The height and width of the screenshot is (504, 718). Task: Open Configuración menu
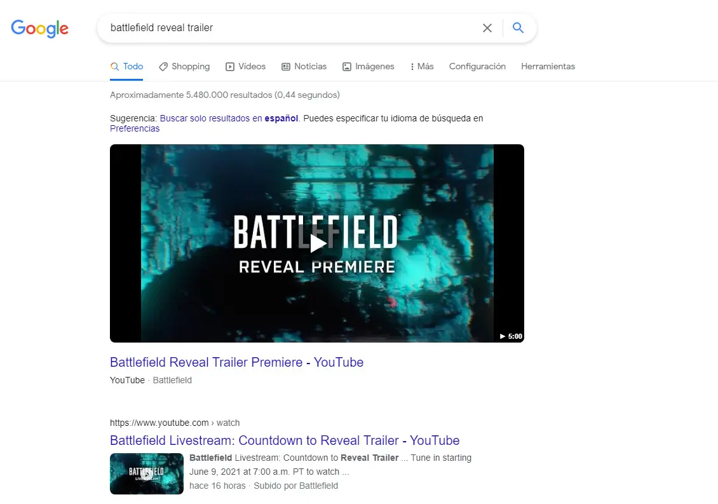(x=477, y=67)
